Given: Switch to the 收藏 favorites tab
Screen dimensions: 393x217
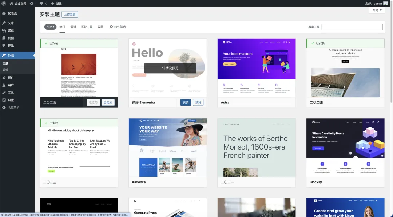Looking at the screenshot, I should pos(100,27).
